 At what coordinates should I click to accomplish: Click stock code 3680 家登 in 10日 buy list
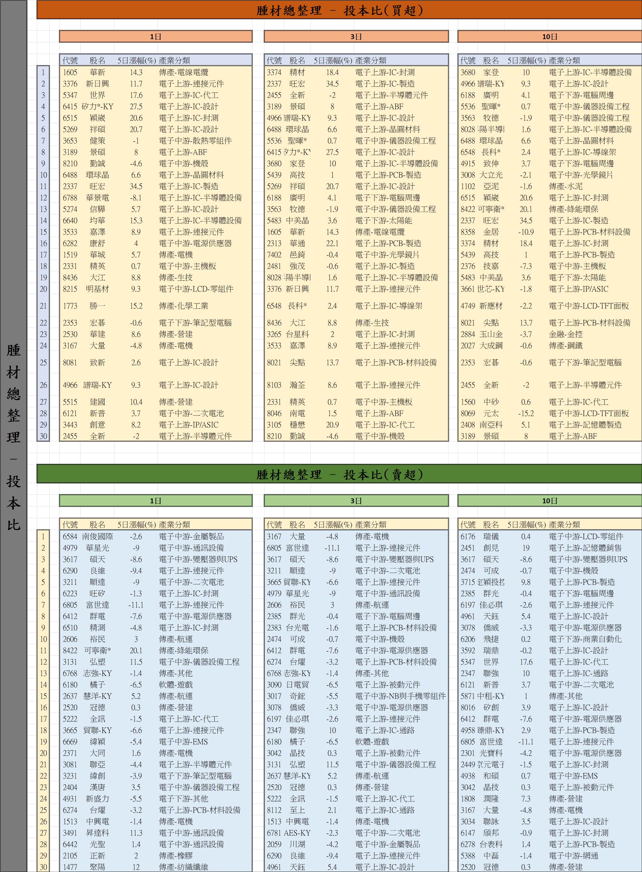click(x=468, y=72)
